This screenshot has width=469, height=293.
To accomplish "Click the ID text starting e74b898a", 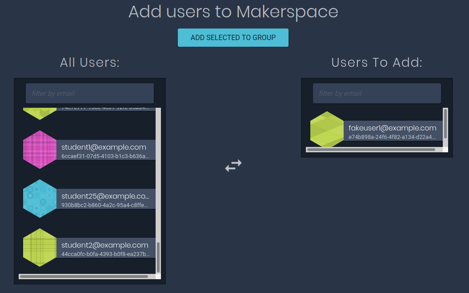I will 392,137.
